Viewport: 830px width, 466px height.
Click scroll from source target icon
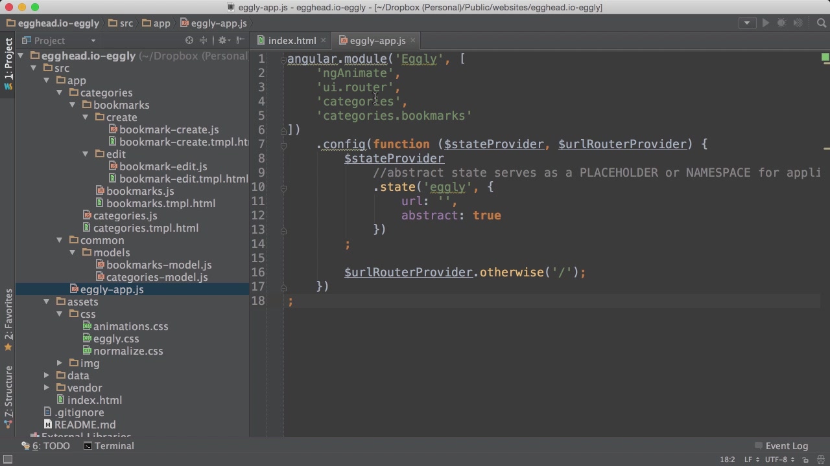[x=189, y=40]
